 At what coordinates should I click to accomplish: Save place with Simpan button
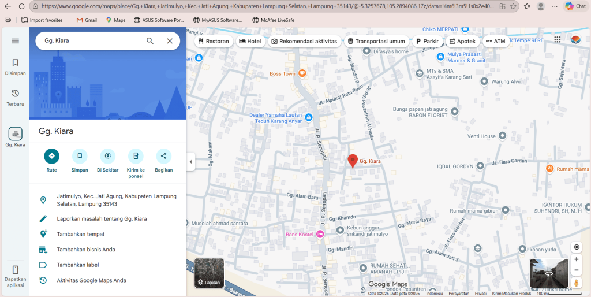[x=80, y=157]
